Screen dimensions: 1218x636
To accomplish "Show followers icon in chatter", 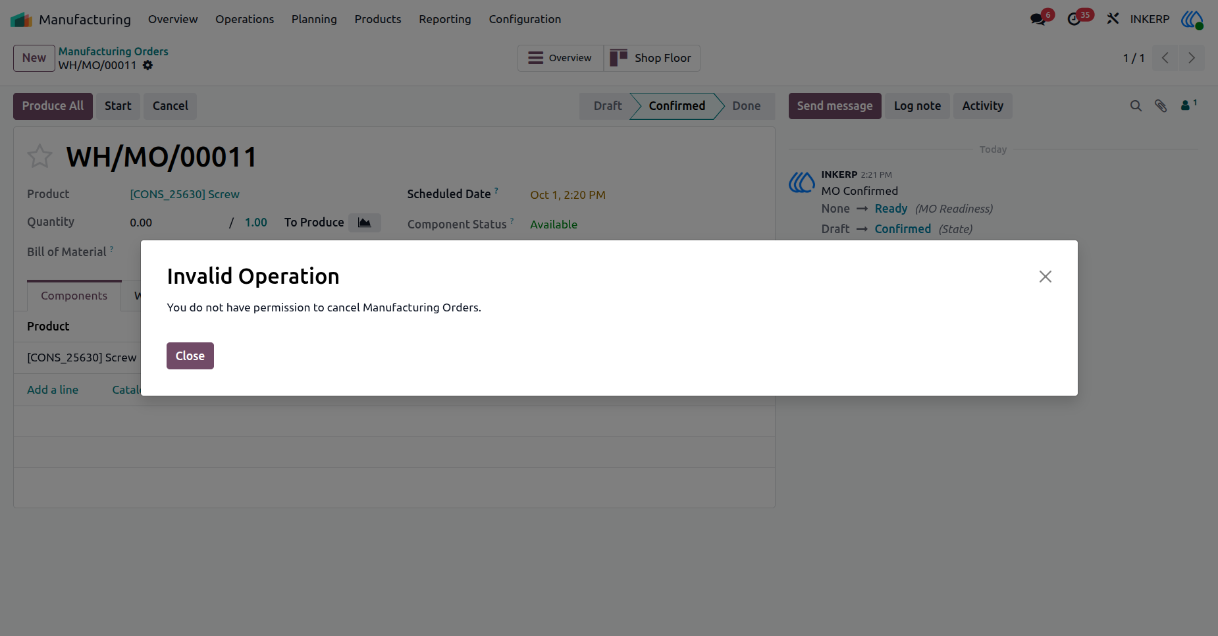I will coord(1188,105).
